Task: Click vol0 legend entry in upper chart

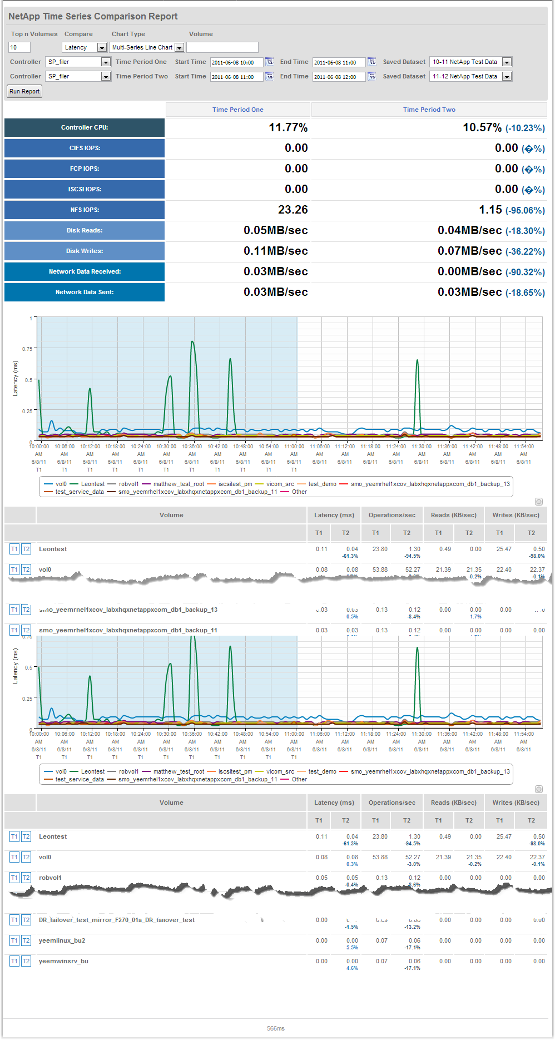Action: 55,484
